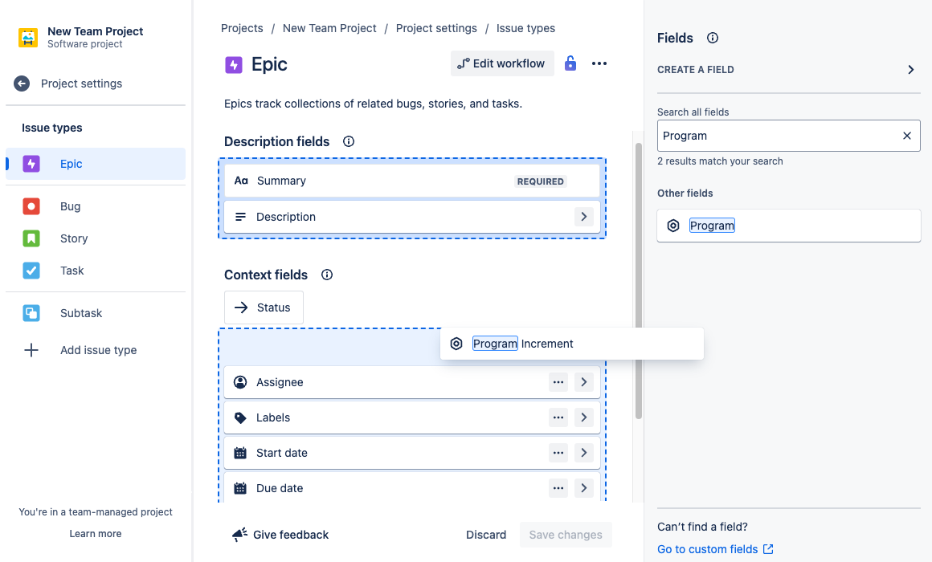This screenshot has width=932, height=562.
Task: Click the info icon next to Context fields
Action: coord(327,275)
